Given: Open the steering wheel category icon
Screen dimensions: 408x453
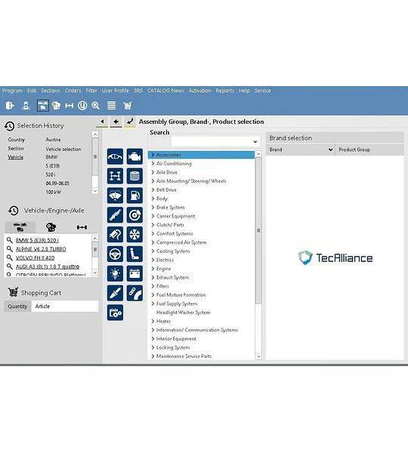Looking at the screenshot, I should [x=115, y=254].
